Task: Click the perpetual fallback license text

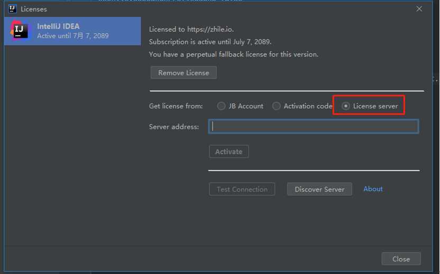Action: pos(233,54)
